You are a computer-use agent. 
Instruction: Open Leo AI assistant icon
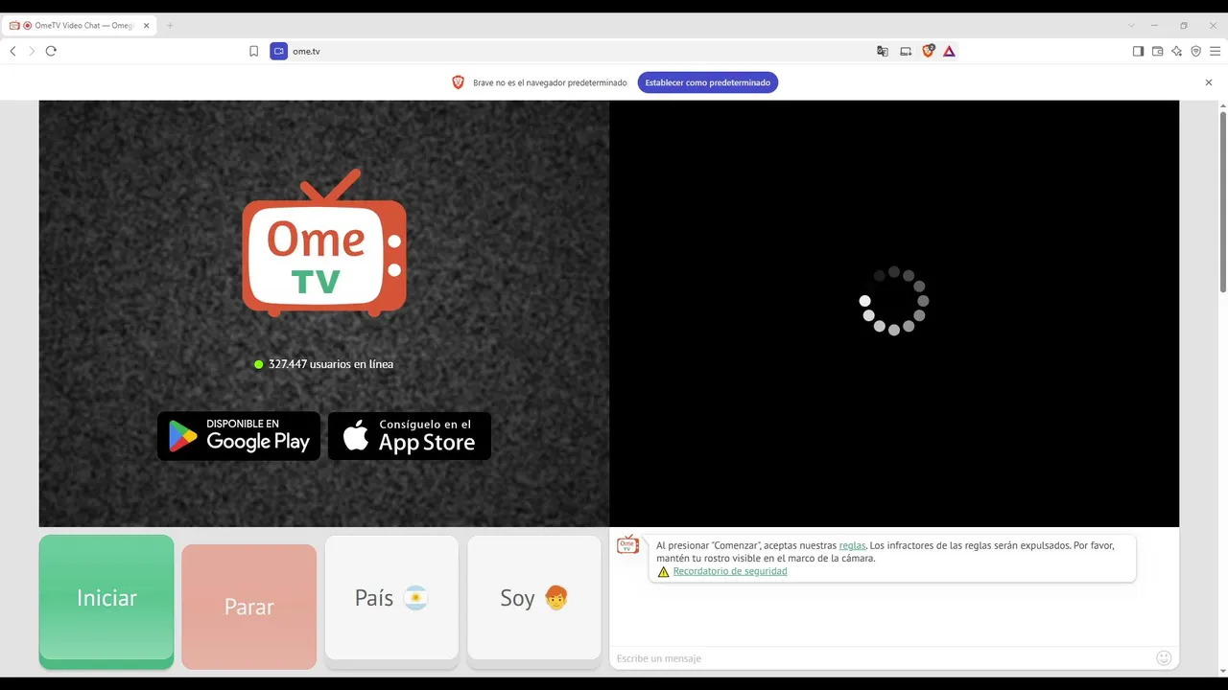pos(1176,51)
